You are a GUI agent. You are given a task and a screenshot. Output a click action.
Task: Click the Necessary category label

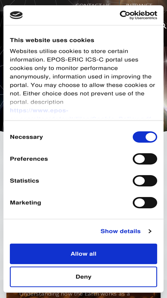tap(26, 137)
